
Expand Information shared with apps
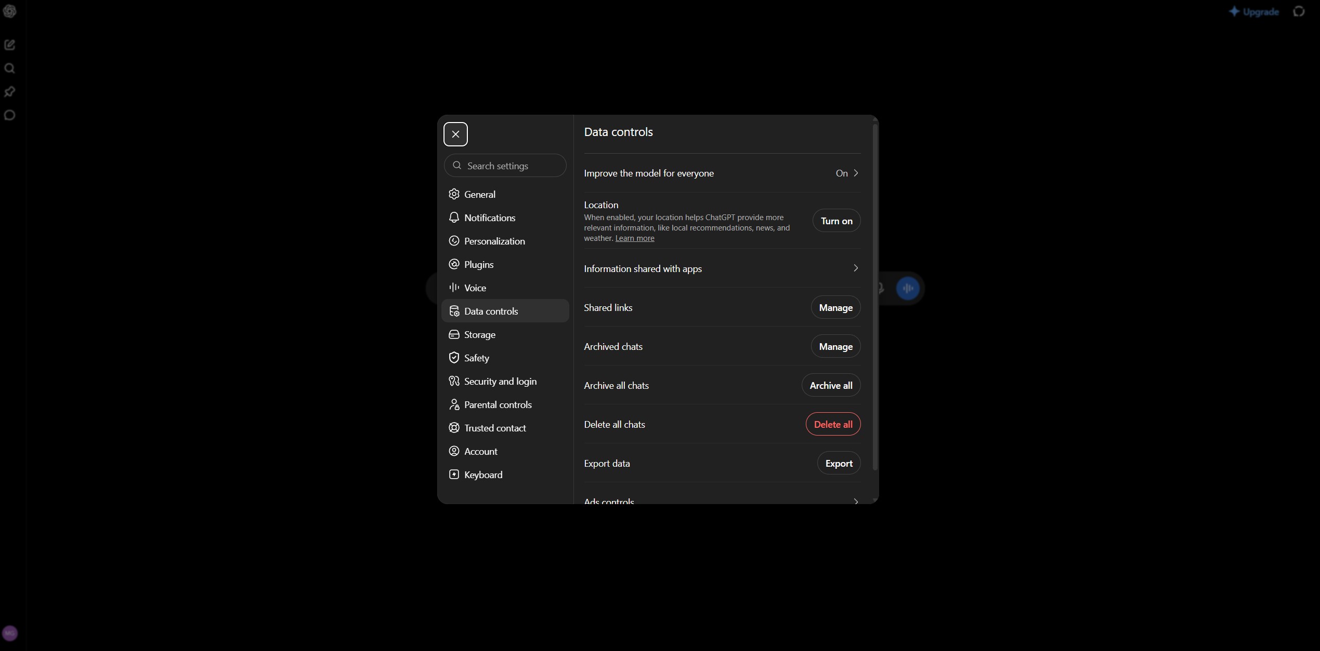722,268
